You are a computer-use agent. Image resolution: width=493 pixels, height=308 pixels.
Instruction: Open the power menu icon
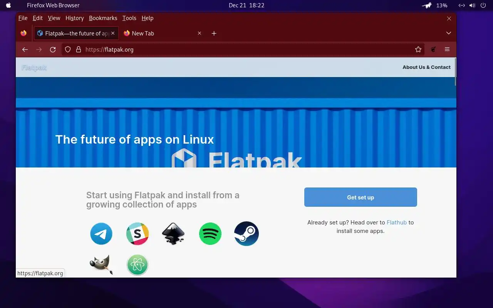pos(483,5)
